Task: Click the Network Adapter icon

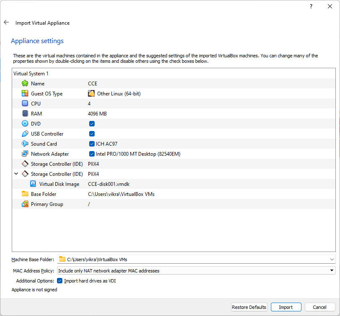Action: coord(25,154)
